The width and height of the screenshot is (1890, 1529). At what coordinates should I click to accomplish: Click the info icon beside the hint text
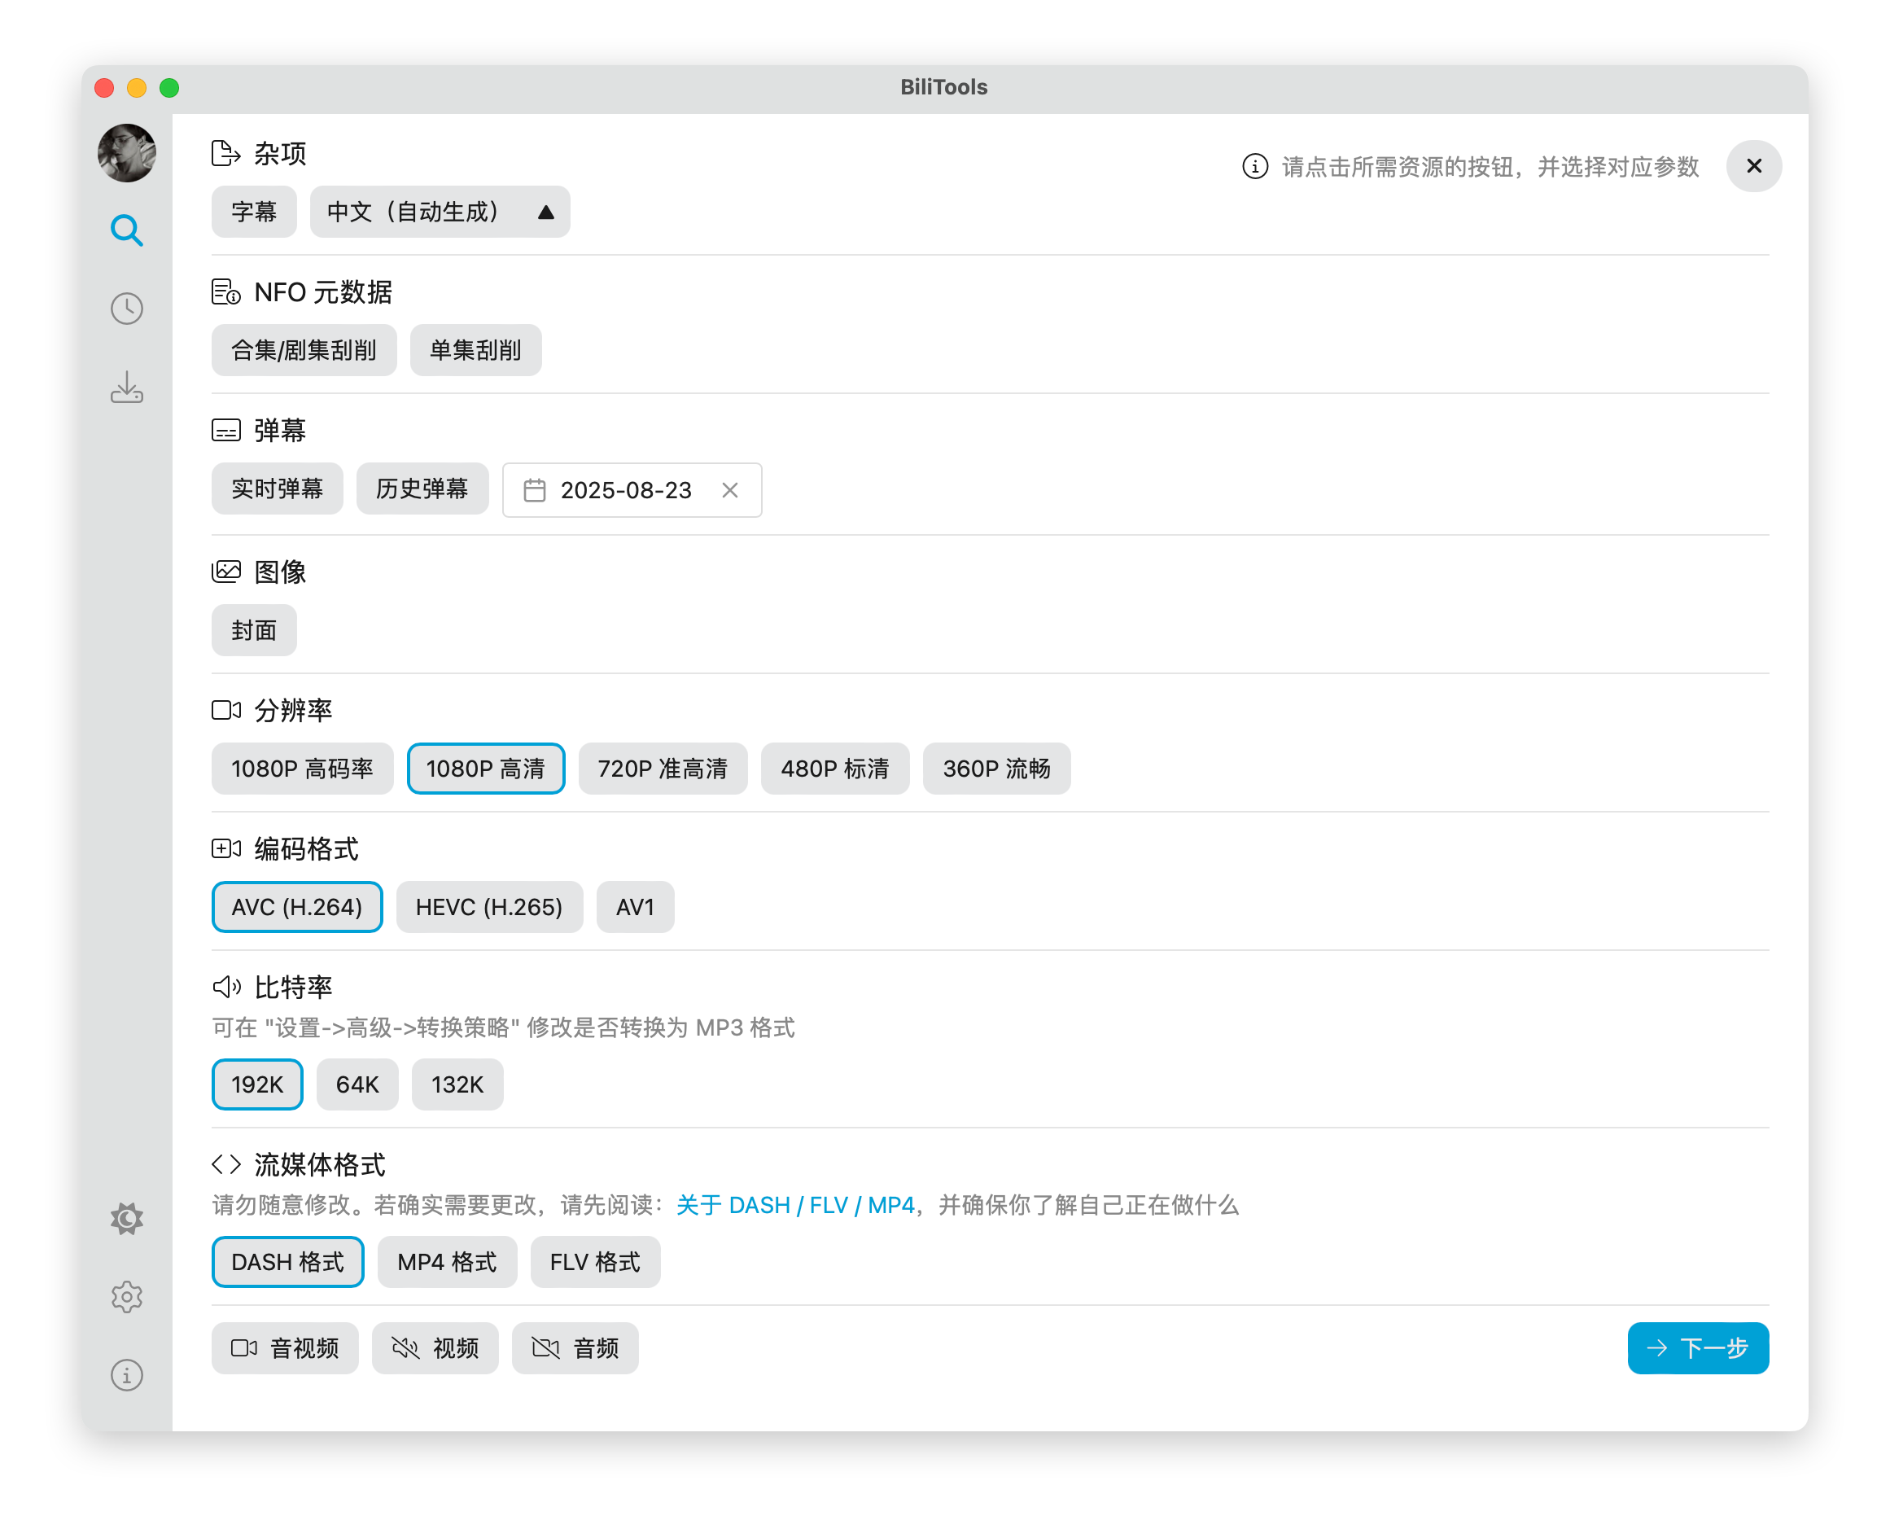point(1254,166)
